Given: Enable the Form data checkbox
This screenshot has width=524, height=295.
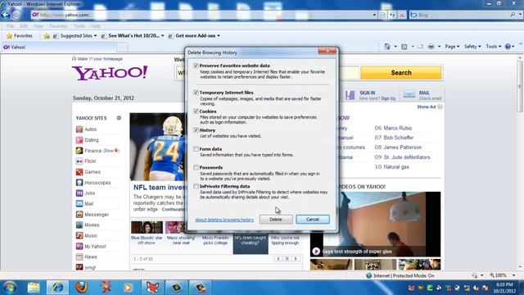Looking at the screenshot, I should (x=196, y=149).
